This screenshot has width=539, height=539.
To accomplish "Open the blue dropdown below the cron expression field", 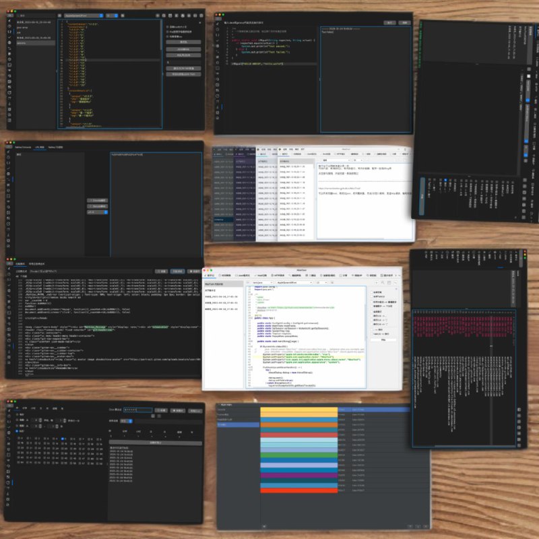I will (x=125, y=420).
